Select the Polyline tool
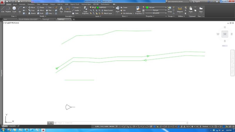Screen dimensions: 235x132 point(8,9)
